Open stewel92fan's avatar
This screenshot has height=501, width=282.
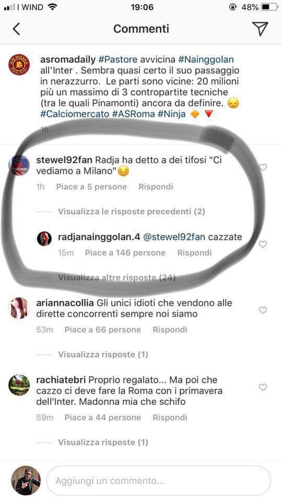tap(19, 165)
